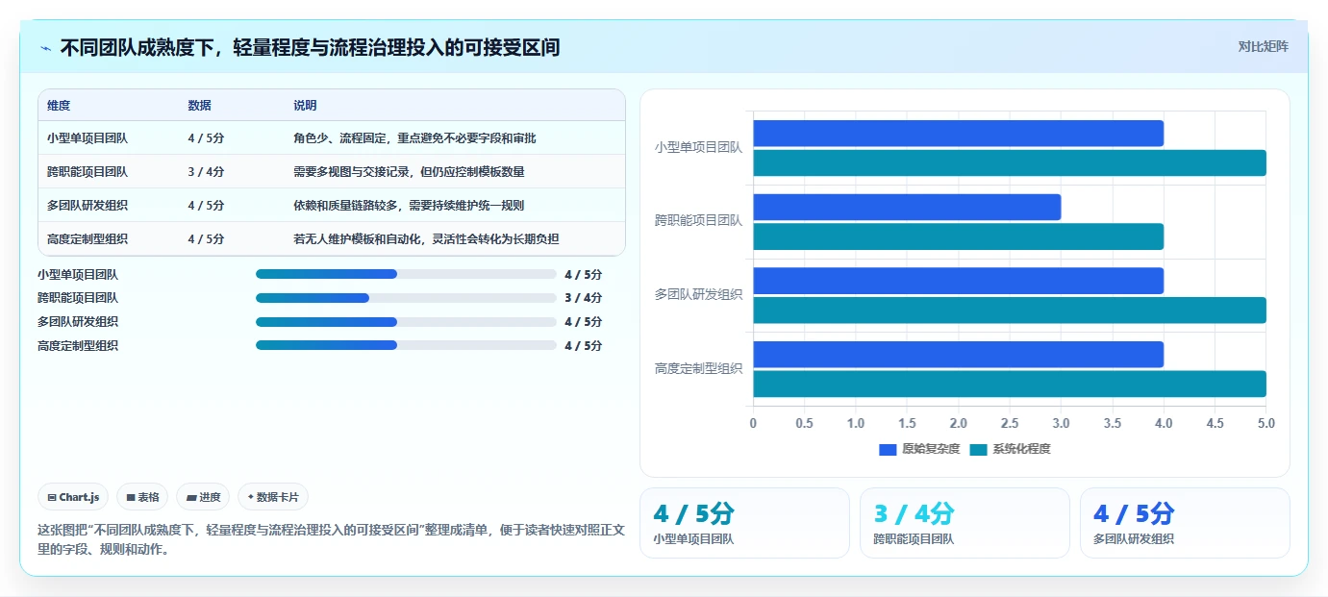Click the teal 系统化程度 bar for 高度定制型组织

pos(1010,384)
